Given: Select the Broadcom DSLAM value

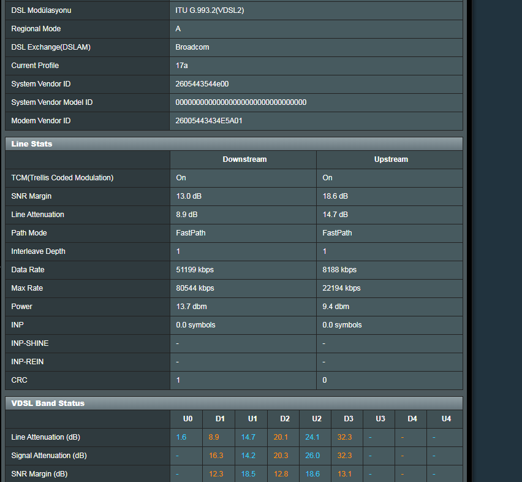Looking at the screenshot, I should (x=192, y=47).
